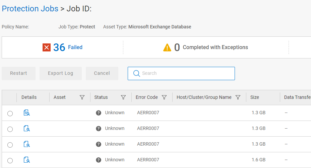Click Unknown status icon in first row
Viewport: 311px width, 168px height.
[x=99, y=113]
